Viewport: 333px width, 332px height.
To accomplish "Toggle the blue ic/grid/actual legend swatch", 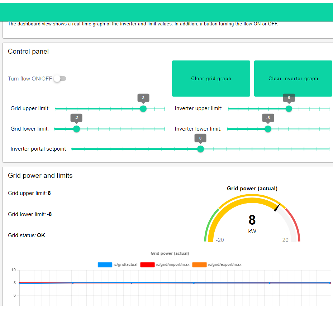I will [105, 265].
